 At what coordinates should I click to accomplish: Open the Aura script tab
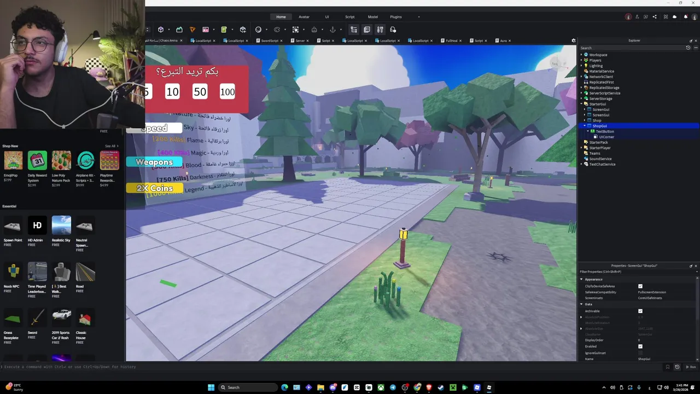[x=503, y=40]
